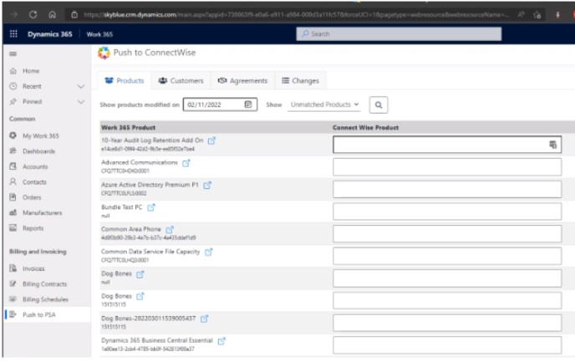Click ConnectWise product field for Common Area Phone
Screen dimensions: 575x362
point(447,234)
